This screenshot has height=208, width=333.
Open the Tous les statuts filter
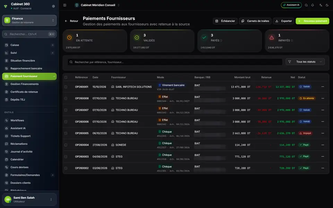pos(305,62)
